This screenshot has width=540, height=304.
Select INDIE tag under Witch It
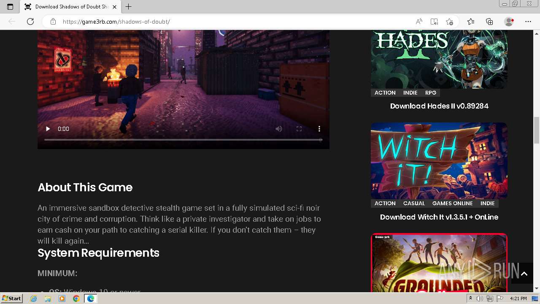tap(488, 204)
